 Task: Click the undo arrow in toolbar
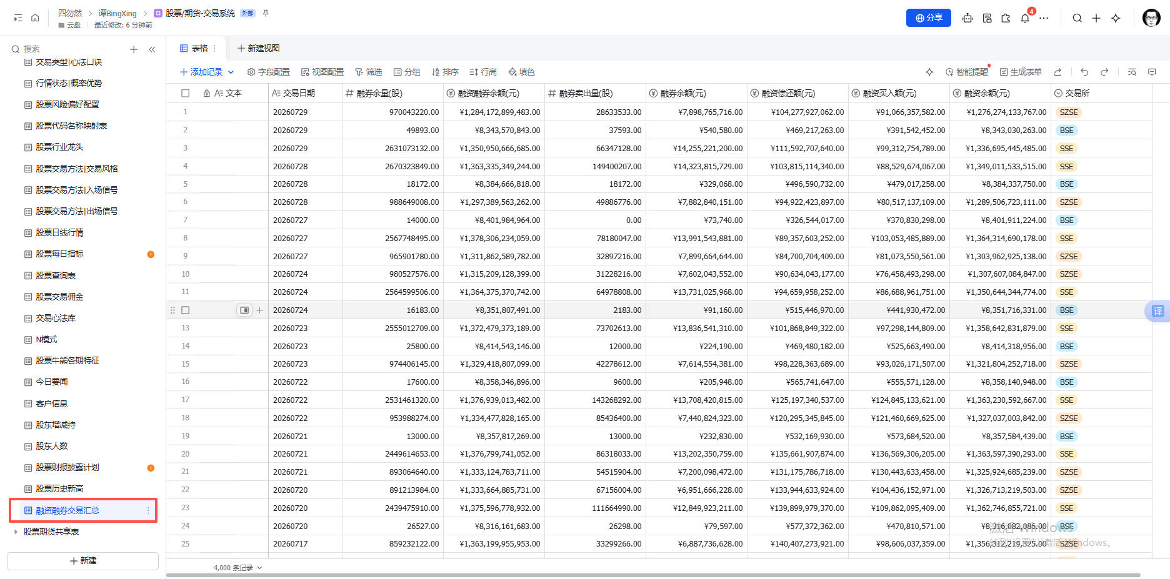pos(1084,72)
